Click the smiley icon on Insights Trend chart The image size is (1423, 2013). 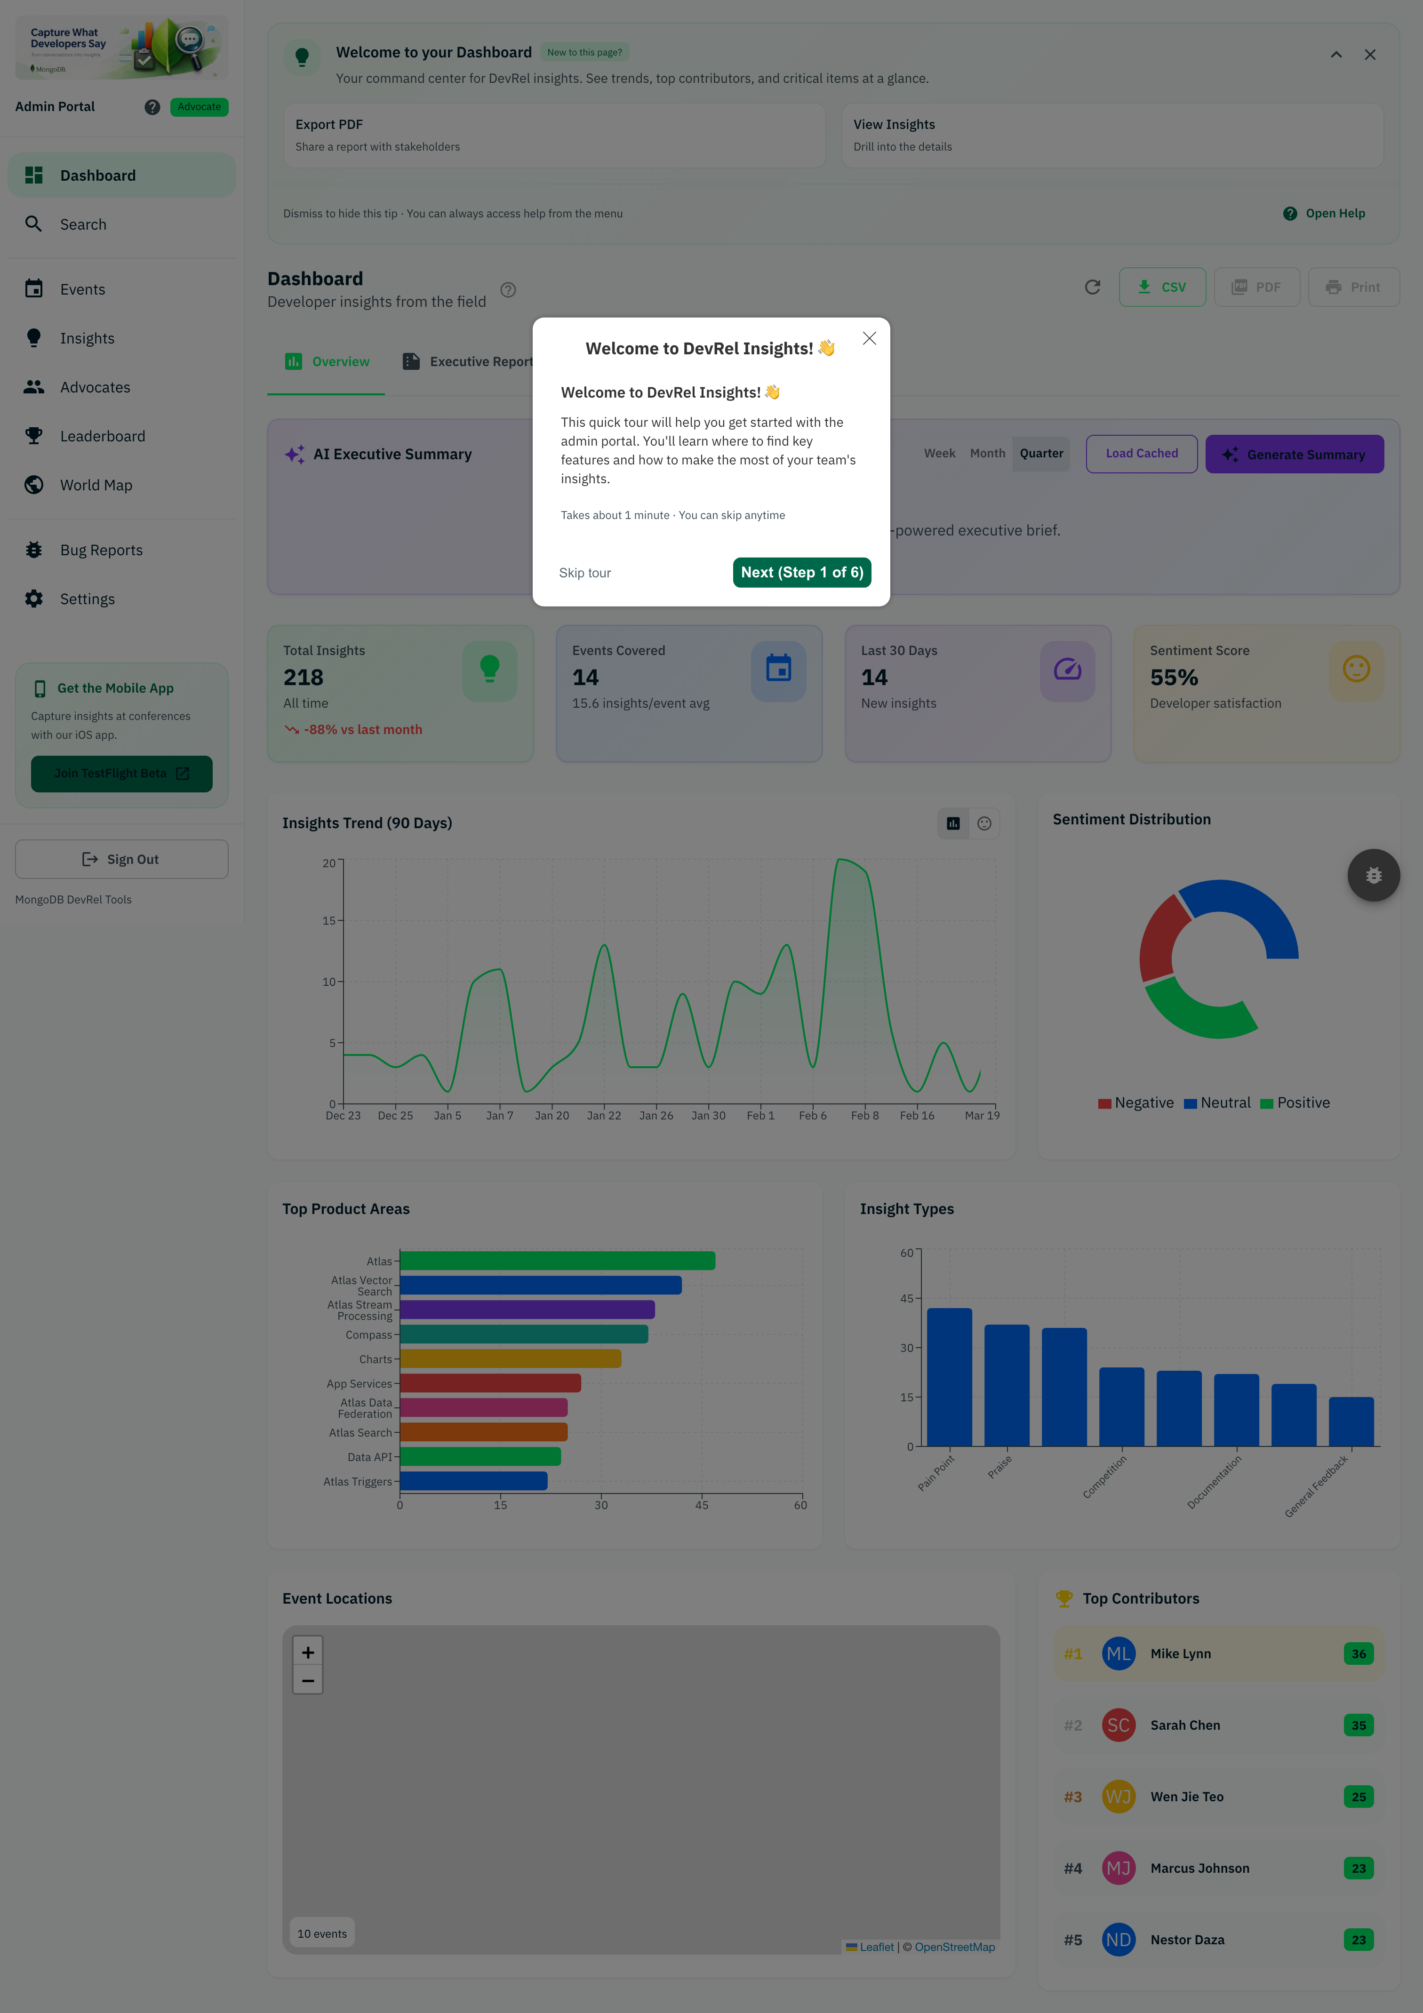pos(984,823)
